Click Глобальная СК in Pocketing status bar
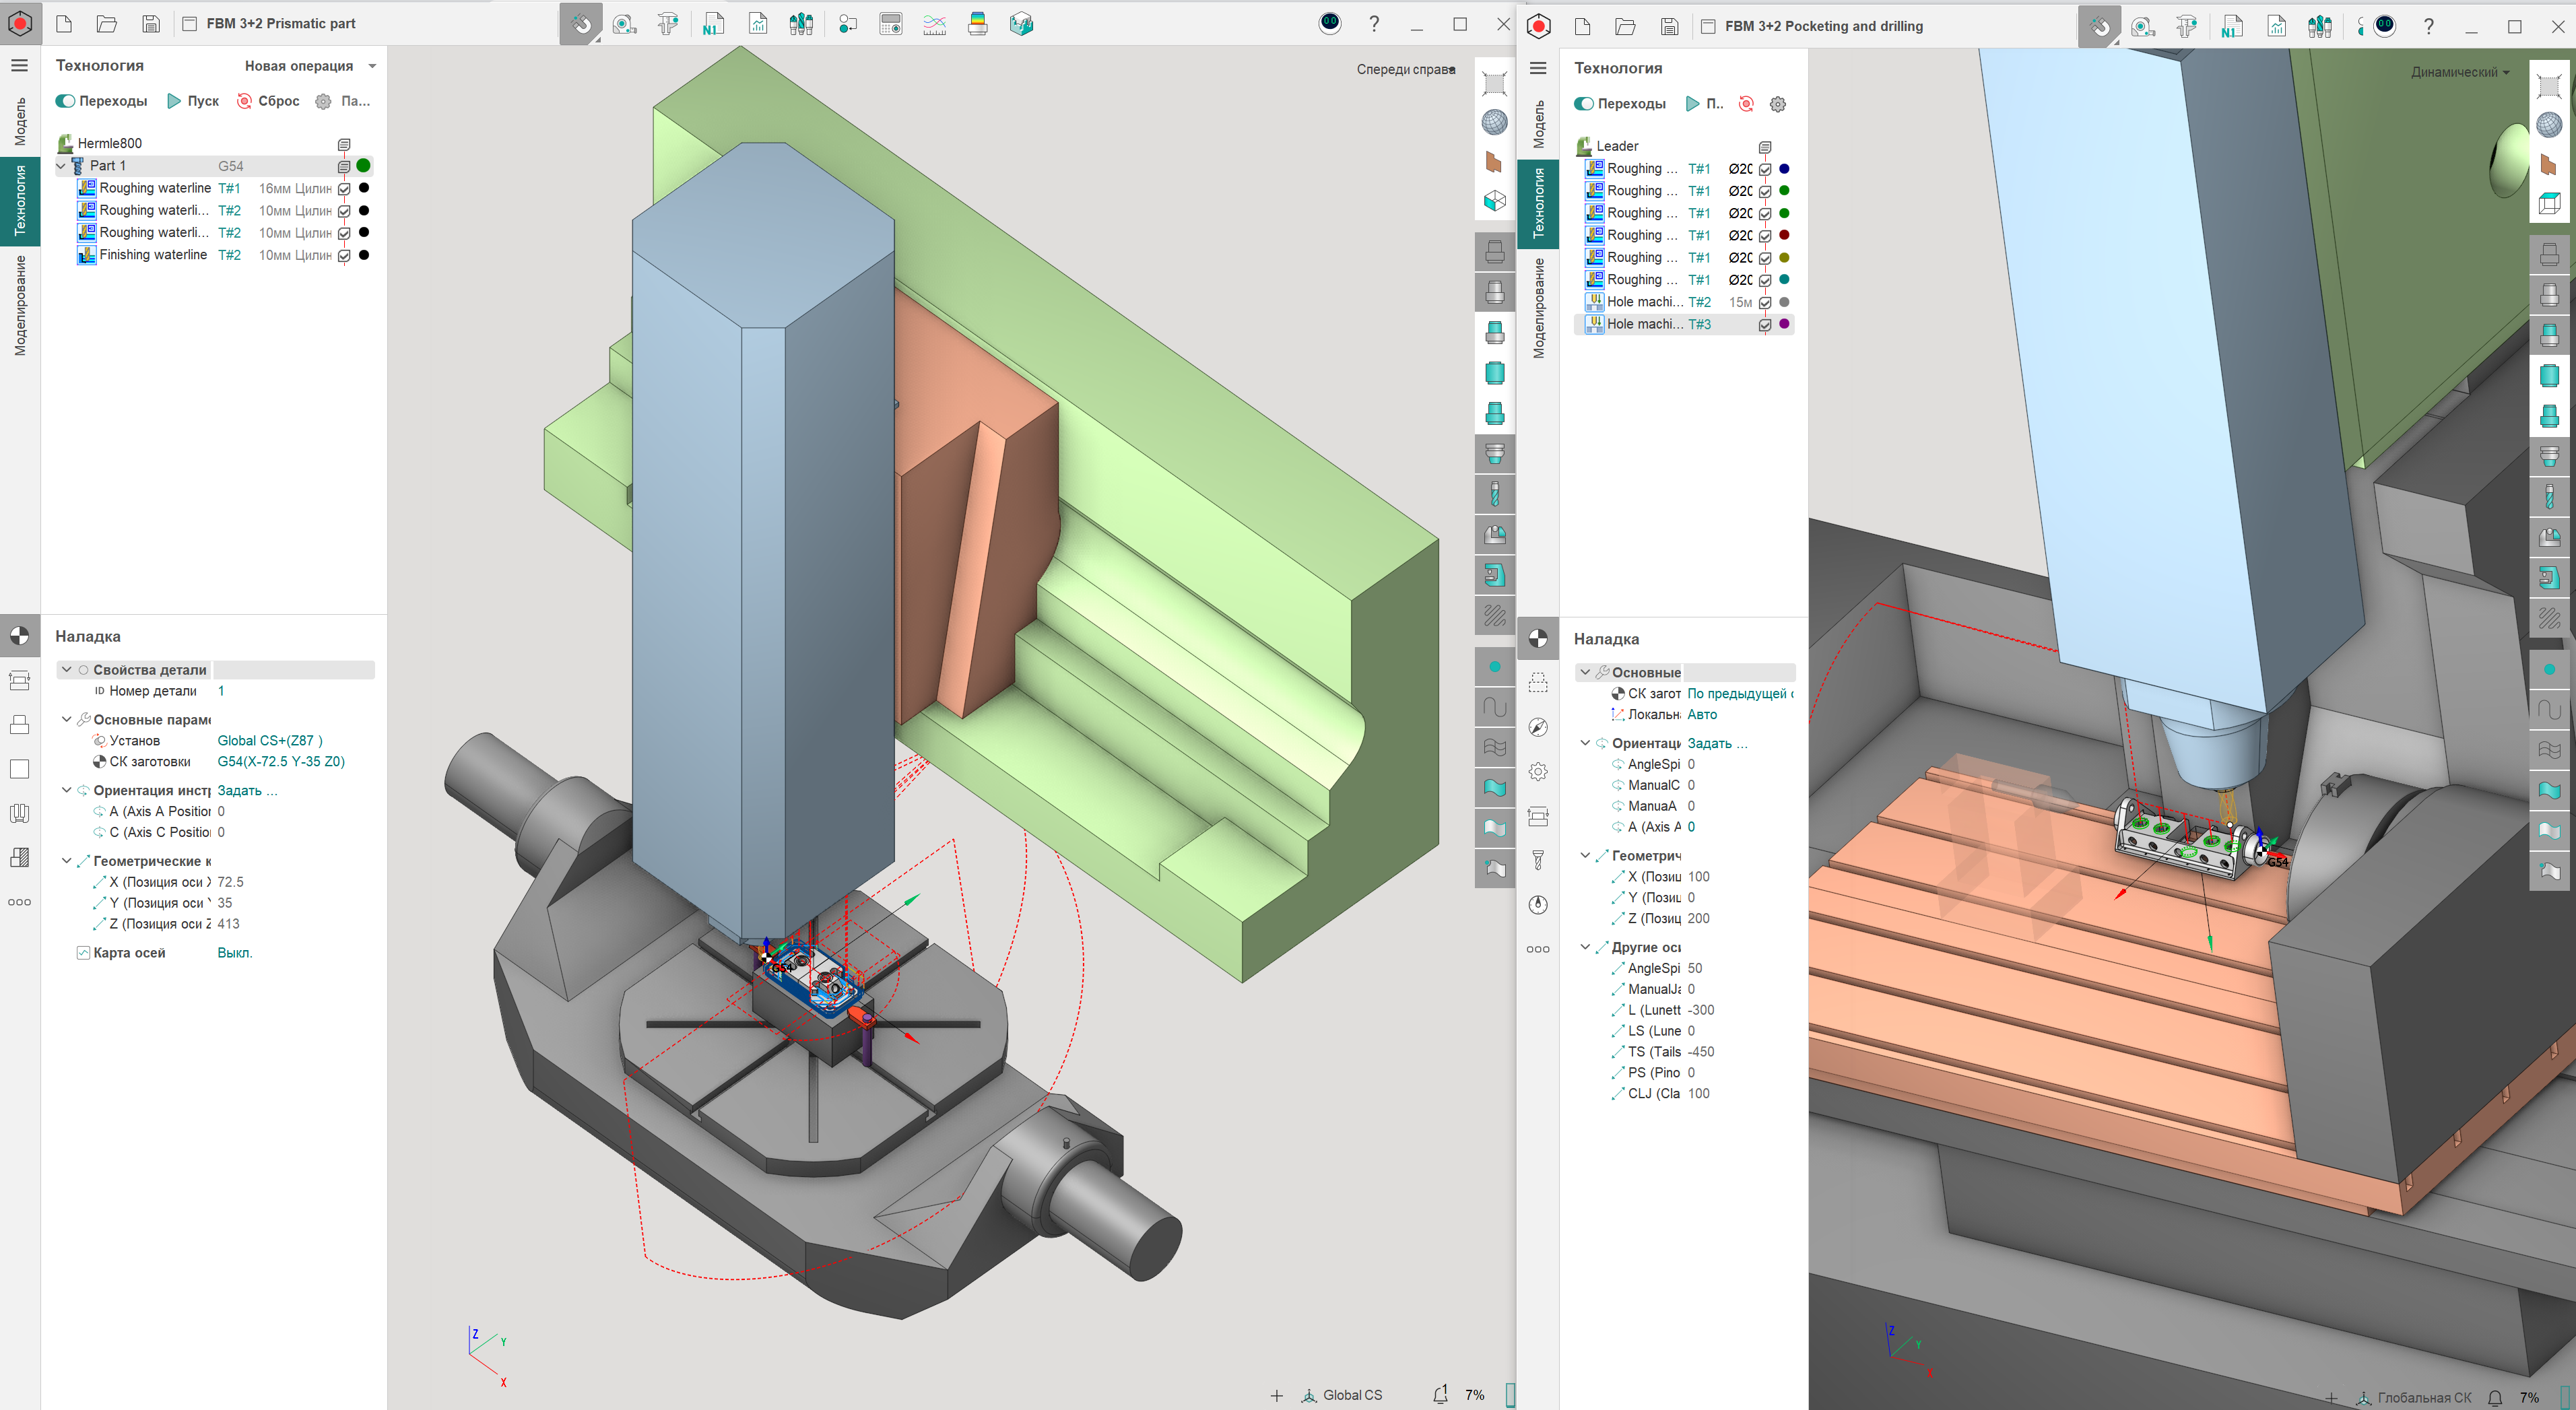This screenshot has width=2576, height=1410. tap(2414, 1398)
